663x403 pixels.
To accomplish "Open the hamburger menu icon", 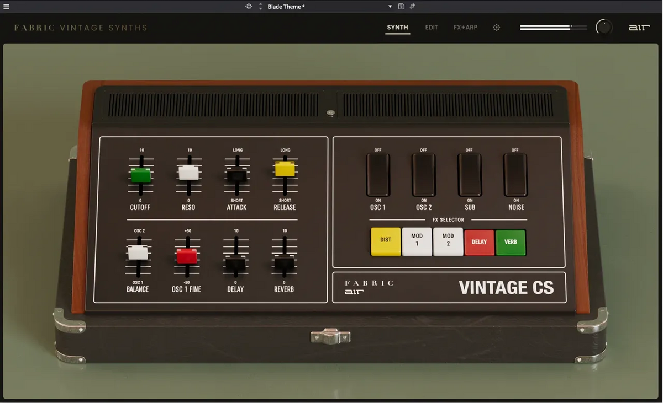I will pyautogui.click(x=6, y=7).
